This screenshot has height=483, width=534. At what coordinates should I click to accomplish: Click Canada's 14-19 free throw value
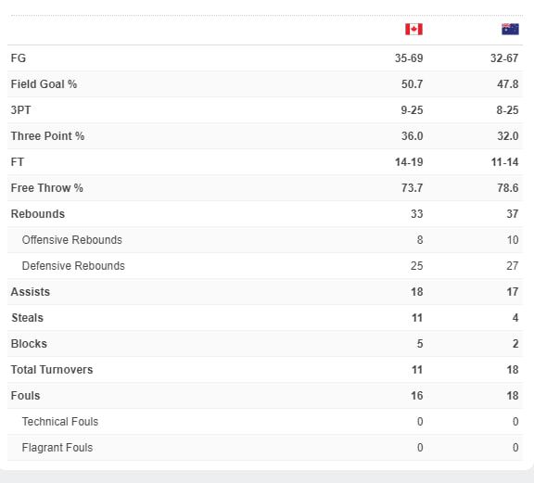click(409, 162)
